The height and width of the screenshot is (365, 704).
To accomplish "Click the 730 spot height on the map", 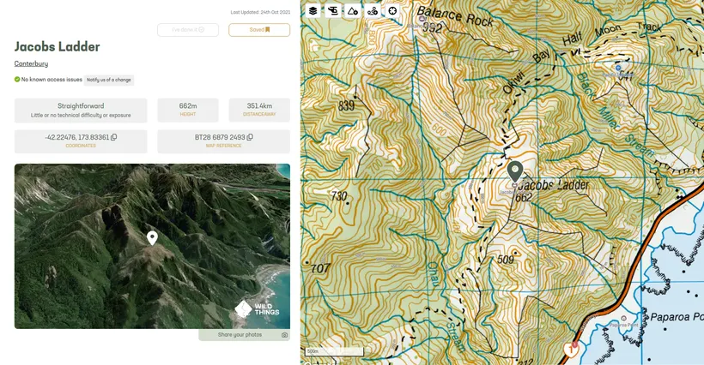I will point(339,196).
